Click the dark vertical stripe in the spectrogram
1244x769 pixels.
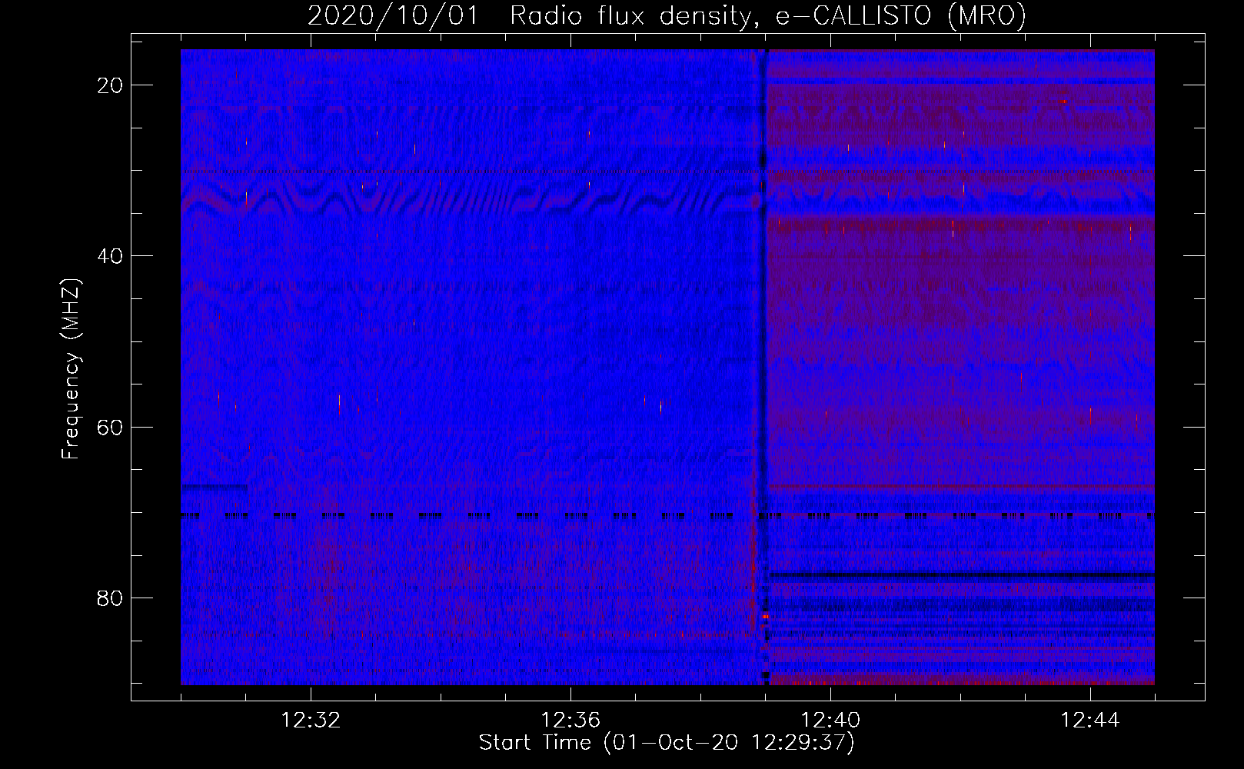tap(763, 367)
